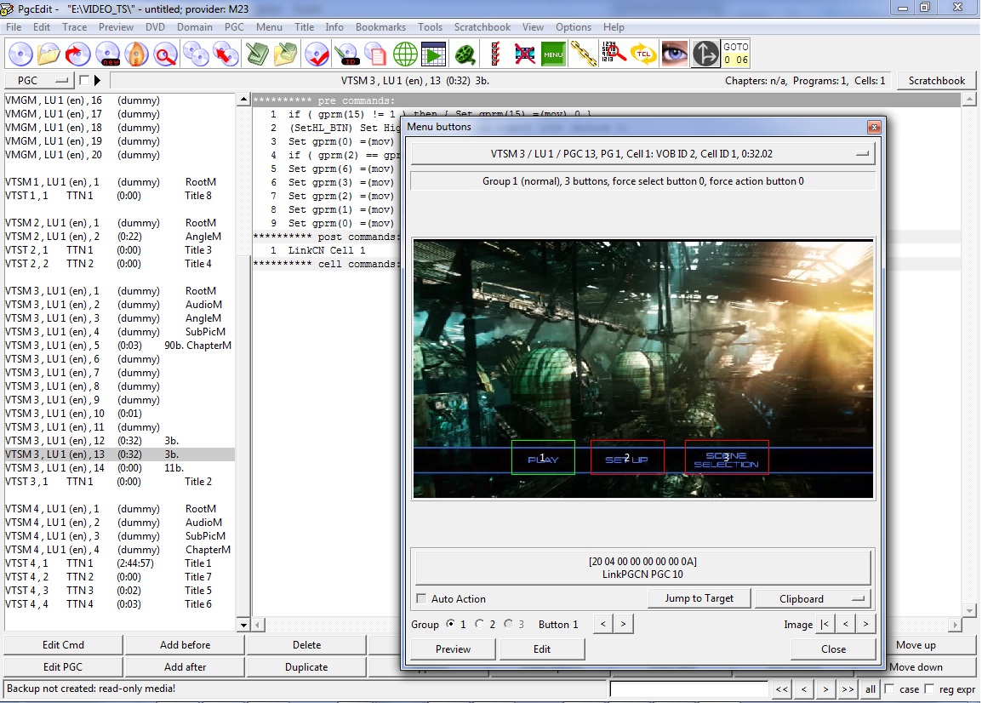982x703 pixels.
Task: Click the TCL toolbar icon
Action: (644, 54)
